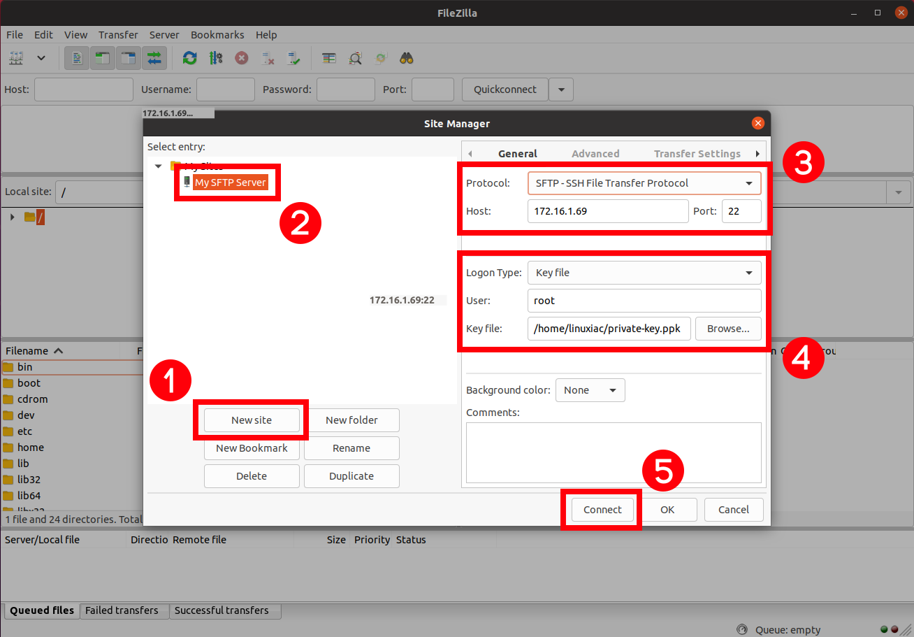Viewport: 914px width, 637px height.
Task: Switch to the Transfer Settings tab
Action: (x=697, y=153)
